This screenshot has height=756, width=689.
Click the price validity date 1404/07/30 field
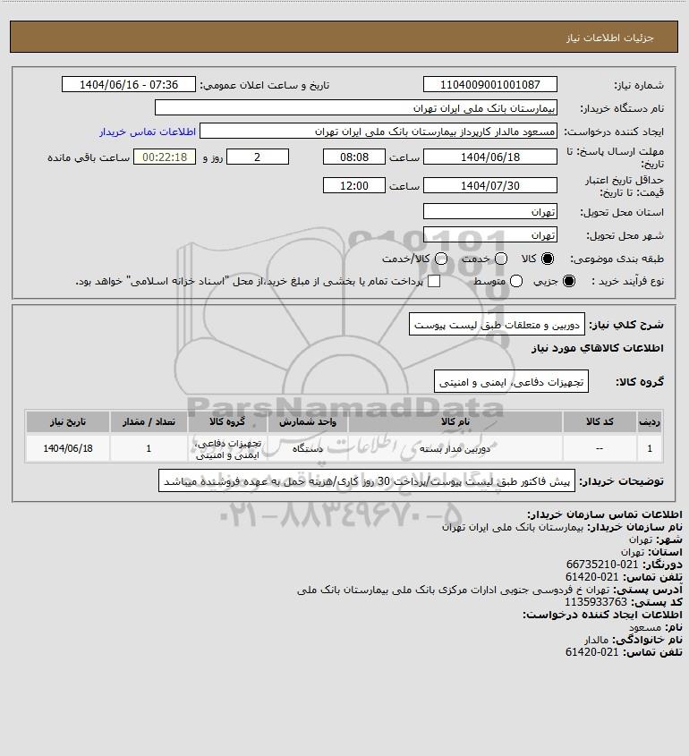(x=489, y=185)
